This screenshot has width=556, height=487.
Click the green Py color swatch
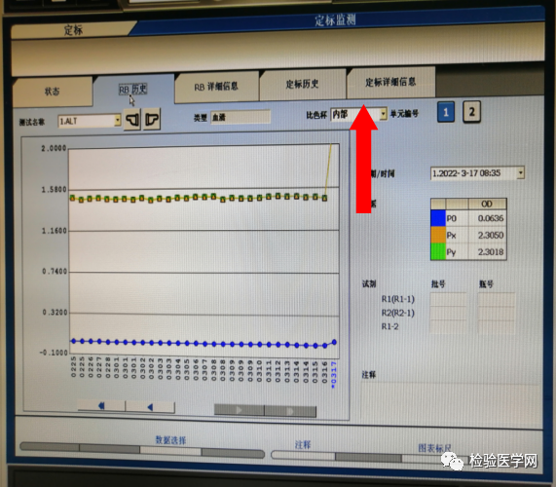click(437, 251)
